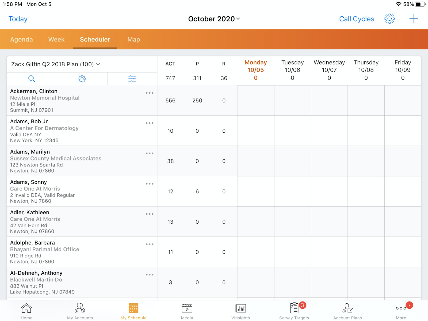Screen dimensions: 428x321
Task: Open My Accounts from bottom bar
Action: click(80, 311)
